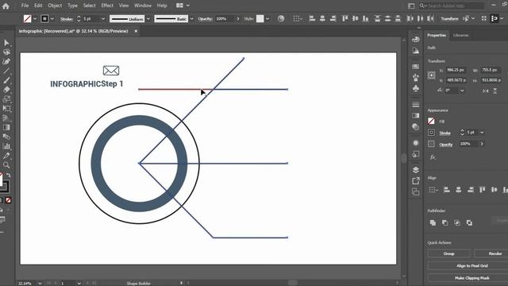Open the Swatches panel icon in dock

[x=416, y=67]
